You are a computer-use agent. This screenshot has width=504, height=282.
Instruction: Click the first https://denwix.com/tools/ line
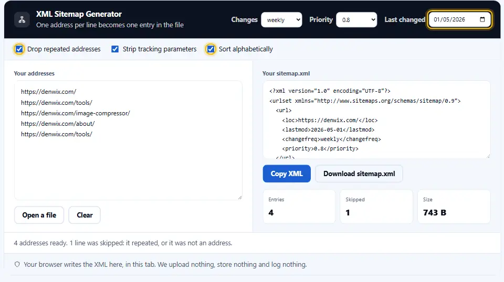click(57, 103)
